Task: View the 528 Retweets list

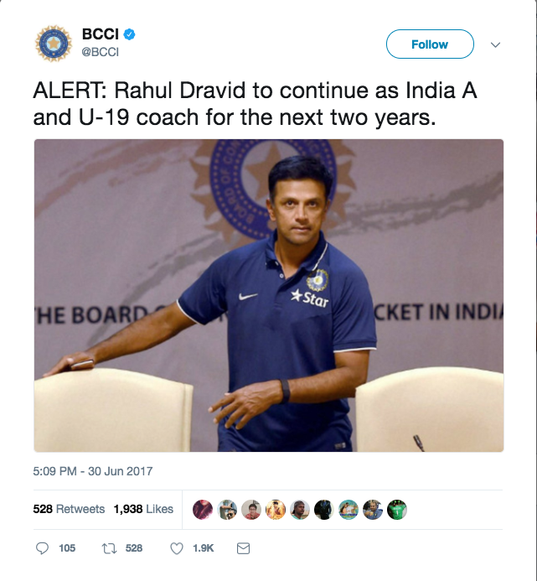Action: (69, 509)
